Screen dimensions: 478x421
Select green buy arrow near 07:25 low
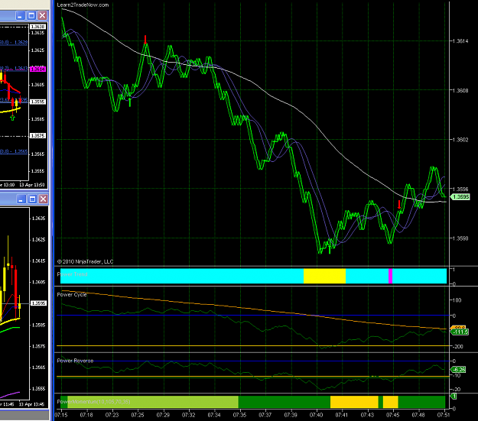click(130, 102)
